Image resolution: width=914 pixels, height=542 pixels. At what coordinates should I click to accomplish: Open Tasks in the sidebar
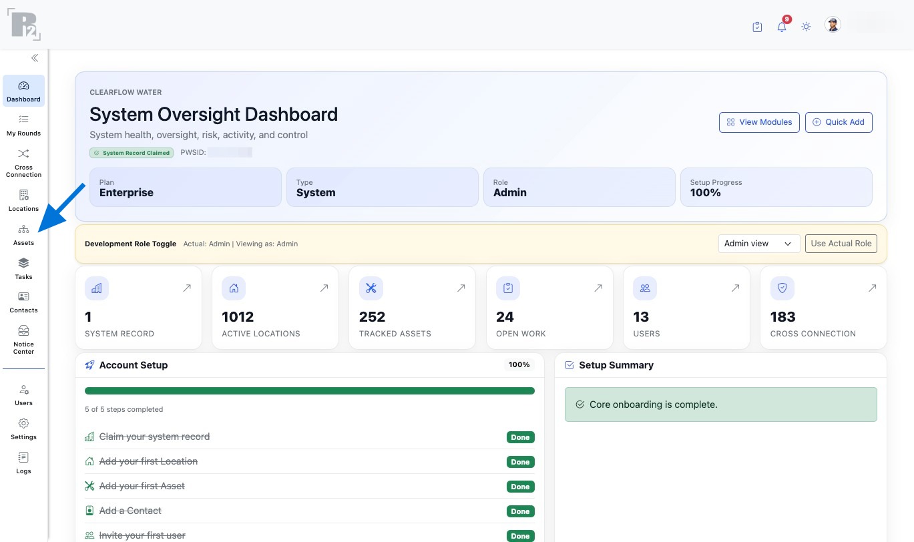(x=23, y=269)
